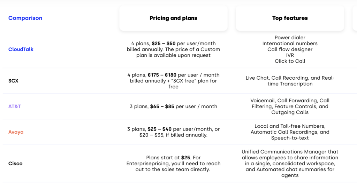Click 'Power dialer' in CloudTalk features
The width and height of the screenshot is (357, 183).
pos(290,38)
